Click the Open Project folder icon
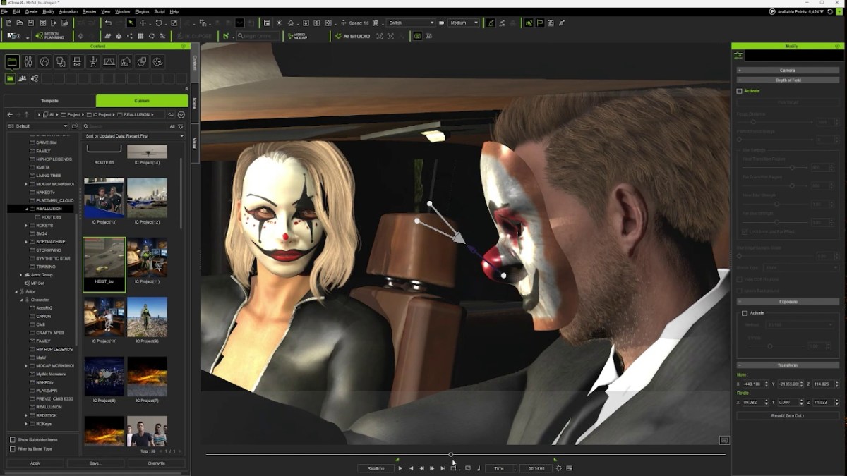The height and width of the screenshot is (476, 847). tap(20, 23)
